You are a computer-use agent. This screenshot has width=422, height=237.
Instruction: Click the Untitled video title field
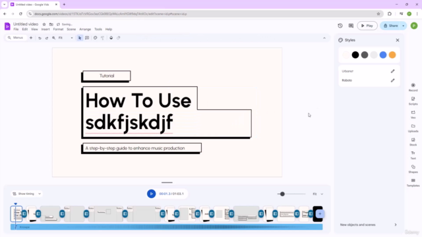coord(26,24)
